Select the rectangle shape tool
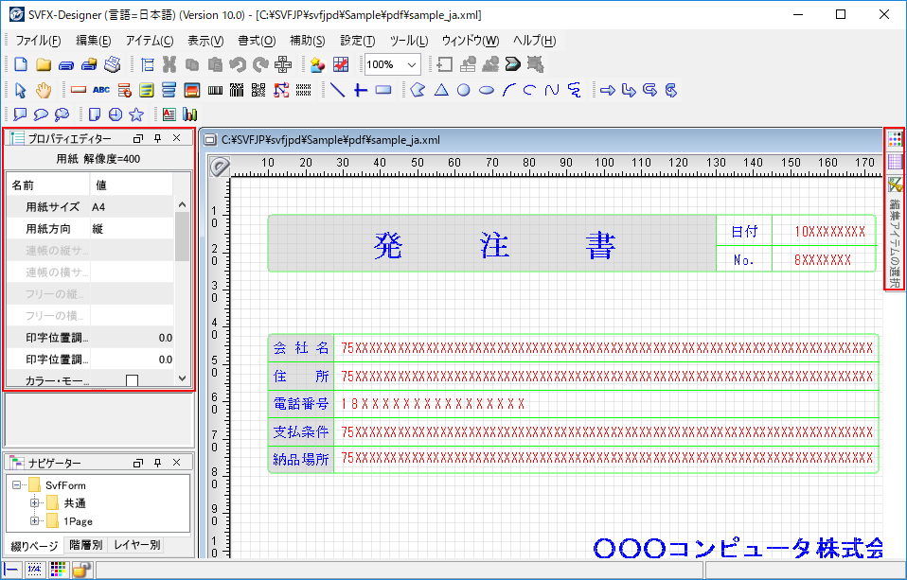Viewport: 907px width, 580px height. tap(383, 90)
